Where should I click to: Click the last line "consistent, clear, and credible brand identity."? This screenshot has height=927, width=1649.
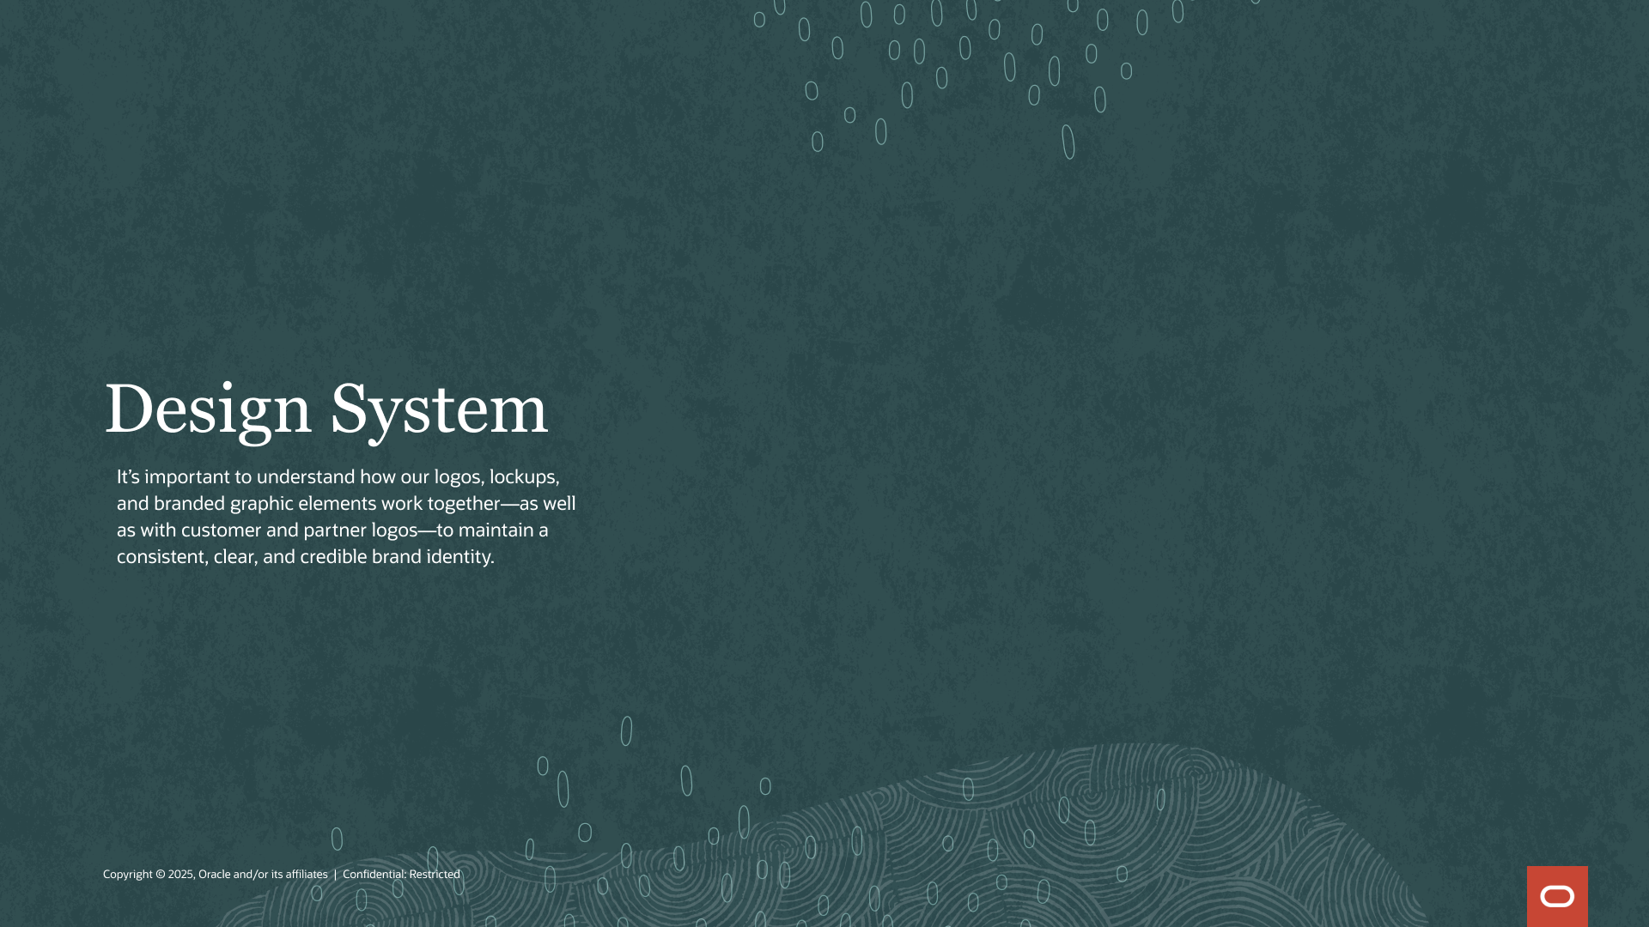[x=305, y=557]
